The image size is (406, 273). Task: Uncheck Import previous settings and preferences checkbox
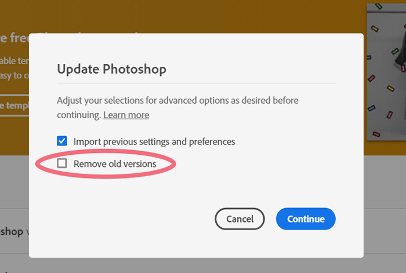[62, 141]
